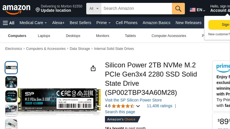Click the star rating icons
This screenshot has width=230, height=129.
pos(123,106)
